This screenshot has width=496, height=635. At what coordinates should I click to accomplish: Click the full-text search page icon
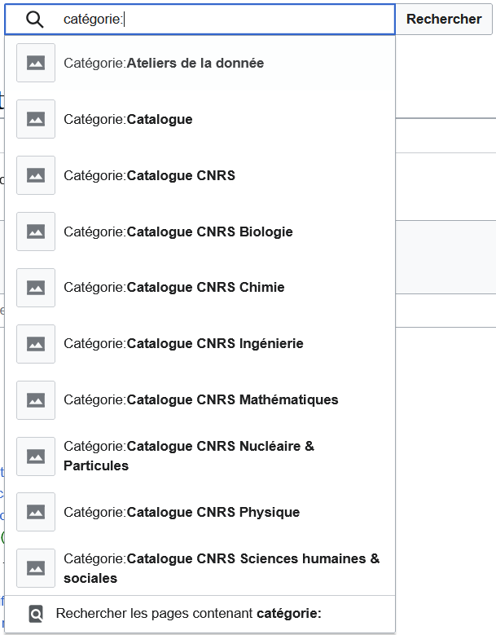click(x=36, y=614)
